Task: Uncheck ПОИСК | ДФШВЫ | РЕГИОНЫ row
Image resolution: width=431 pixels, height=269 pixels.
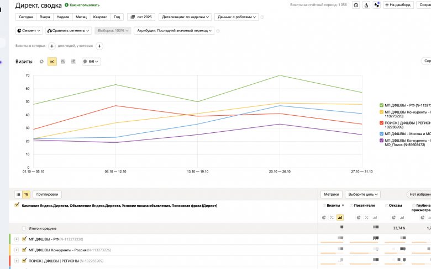Action: click(24, 260)
